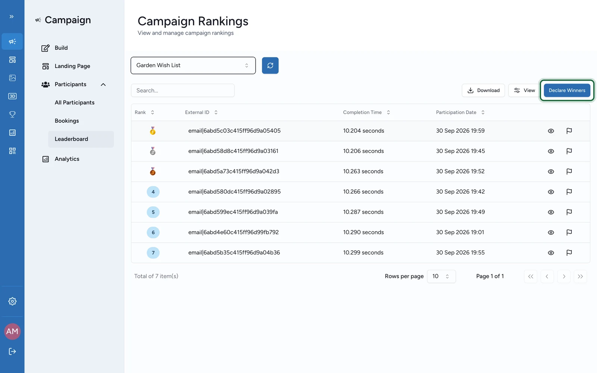597x373 pixels.
Task: View details of 10.299 seconds entry
Action: 551,253
